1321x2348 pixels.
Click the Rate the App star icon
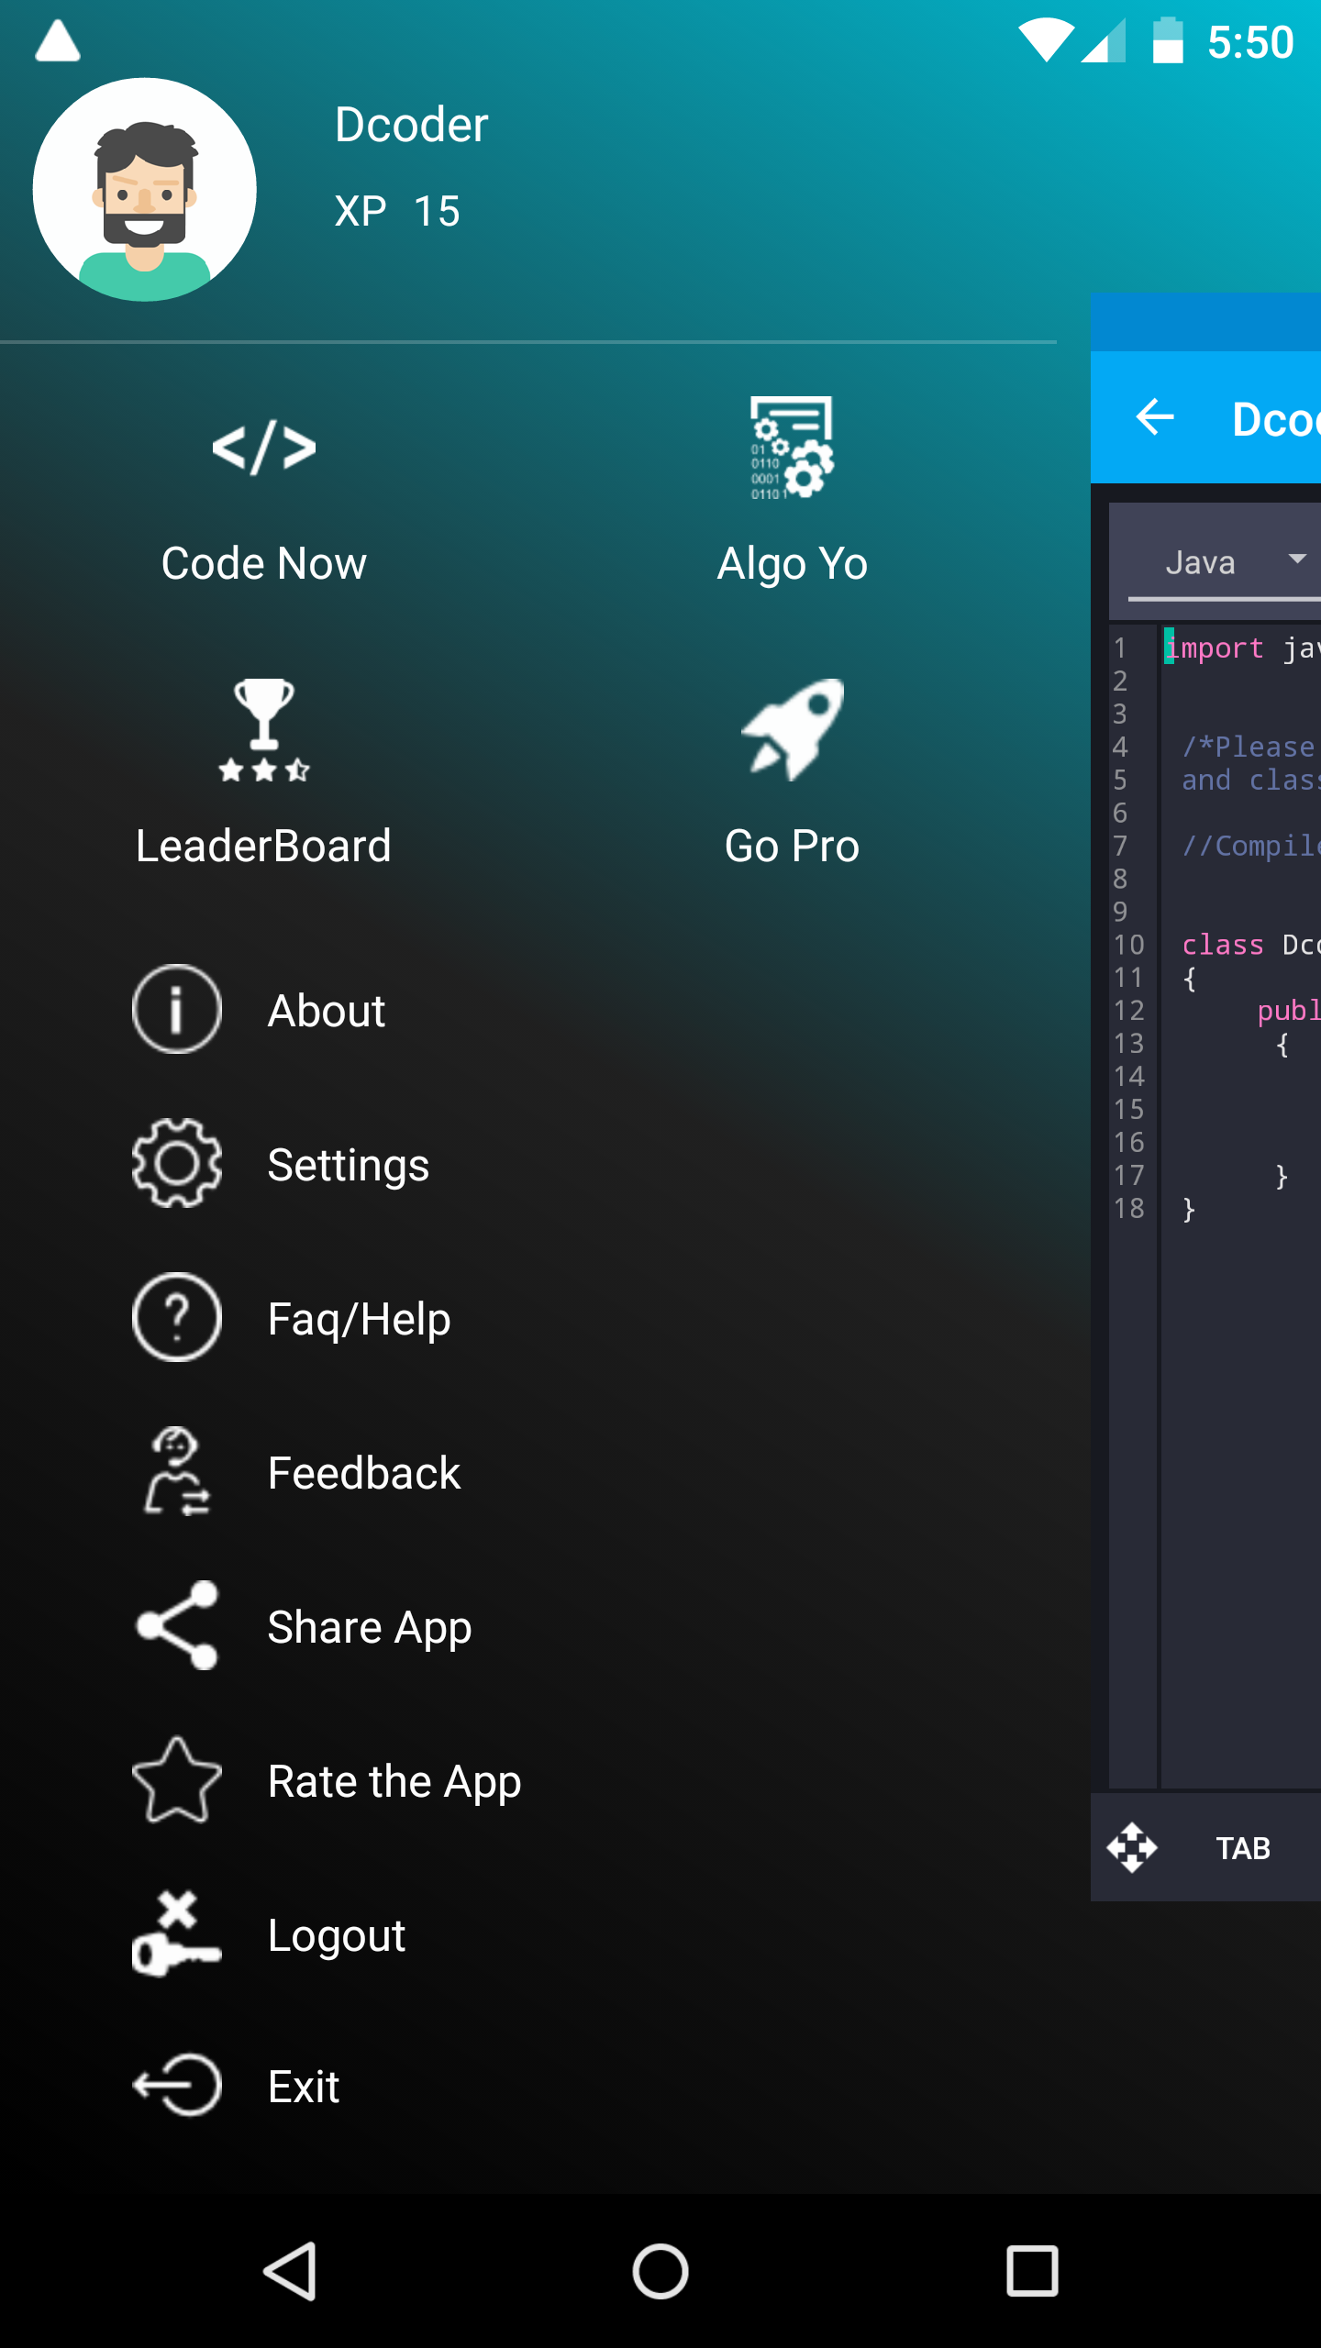pos(177,1779)
